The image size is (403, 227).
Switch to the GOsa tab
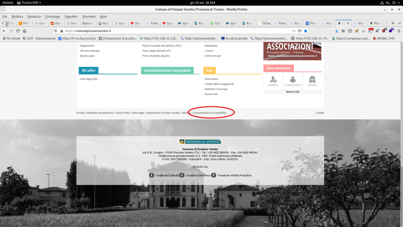click(264, 23)
